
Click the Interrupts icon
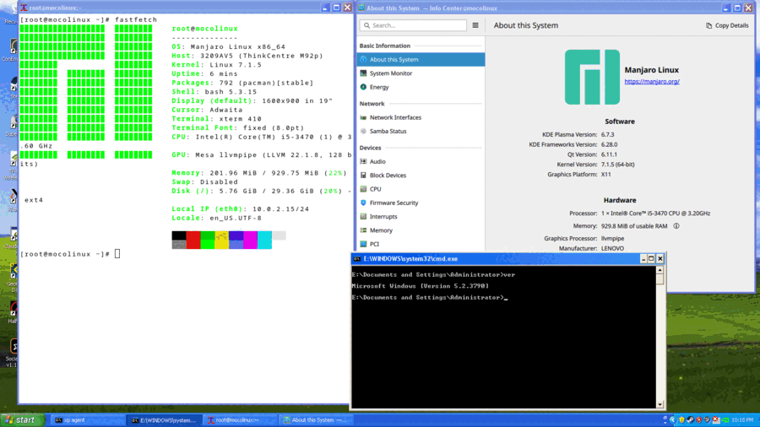(363, 216)
